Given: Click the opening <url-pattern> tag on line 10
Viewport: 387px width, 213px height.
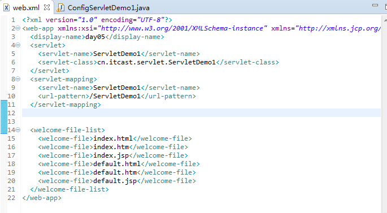Looking at the screenshot, I should coord(64,96).
